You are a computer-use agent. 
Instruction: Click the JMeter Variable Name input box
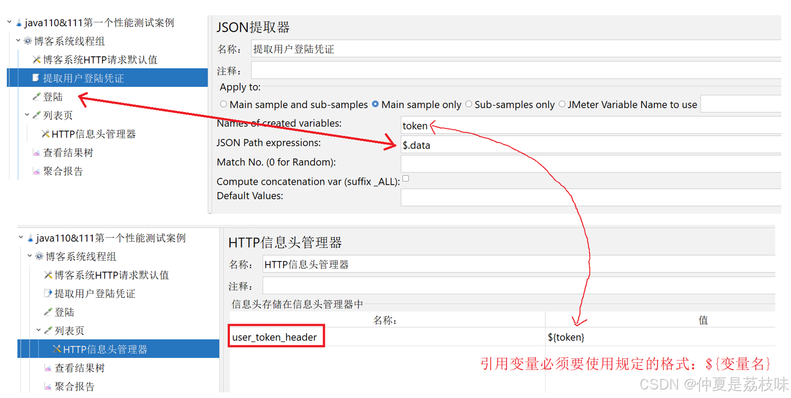point(741,104)
